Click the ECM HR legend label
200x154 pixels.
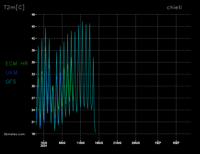(x=17, y=64)
